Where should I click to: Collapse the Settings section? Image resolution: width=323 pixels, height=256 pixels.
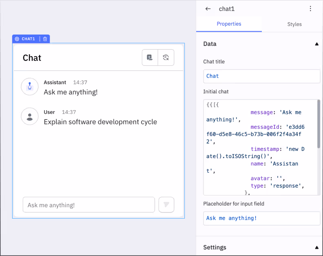[x=316, y=247]
